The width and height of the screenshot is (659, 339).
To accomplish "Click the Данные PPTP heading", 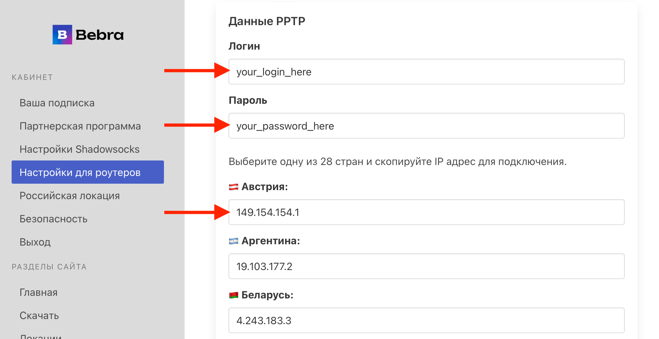I will coord(267,21).
